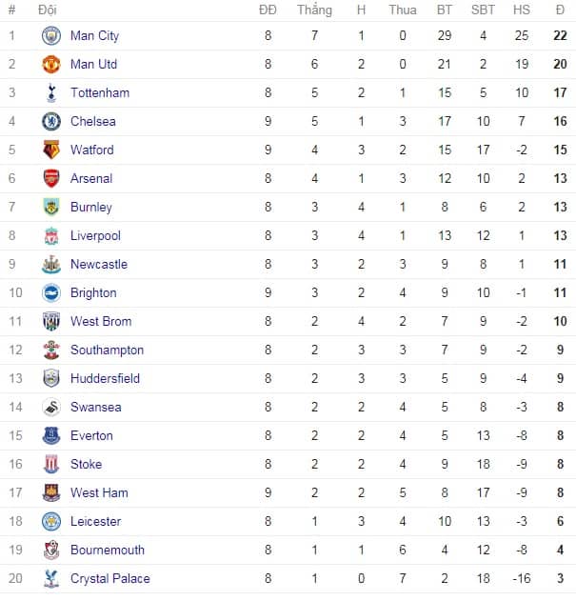Click the Watford club crest
This screenshot has width=576, height=601.
pyautogui.click(x=51, y=150)
